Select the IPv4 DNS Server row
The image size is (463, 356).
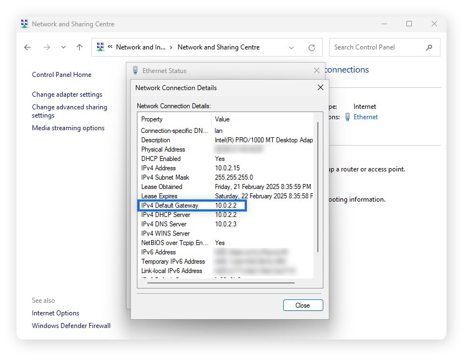coord(225,224)
